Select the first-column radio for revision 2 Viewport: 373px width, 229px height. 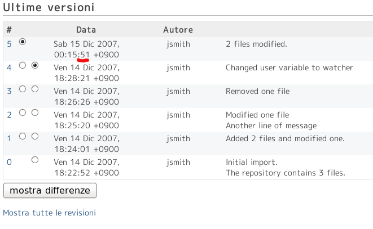click(23, 113)
